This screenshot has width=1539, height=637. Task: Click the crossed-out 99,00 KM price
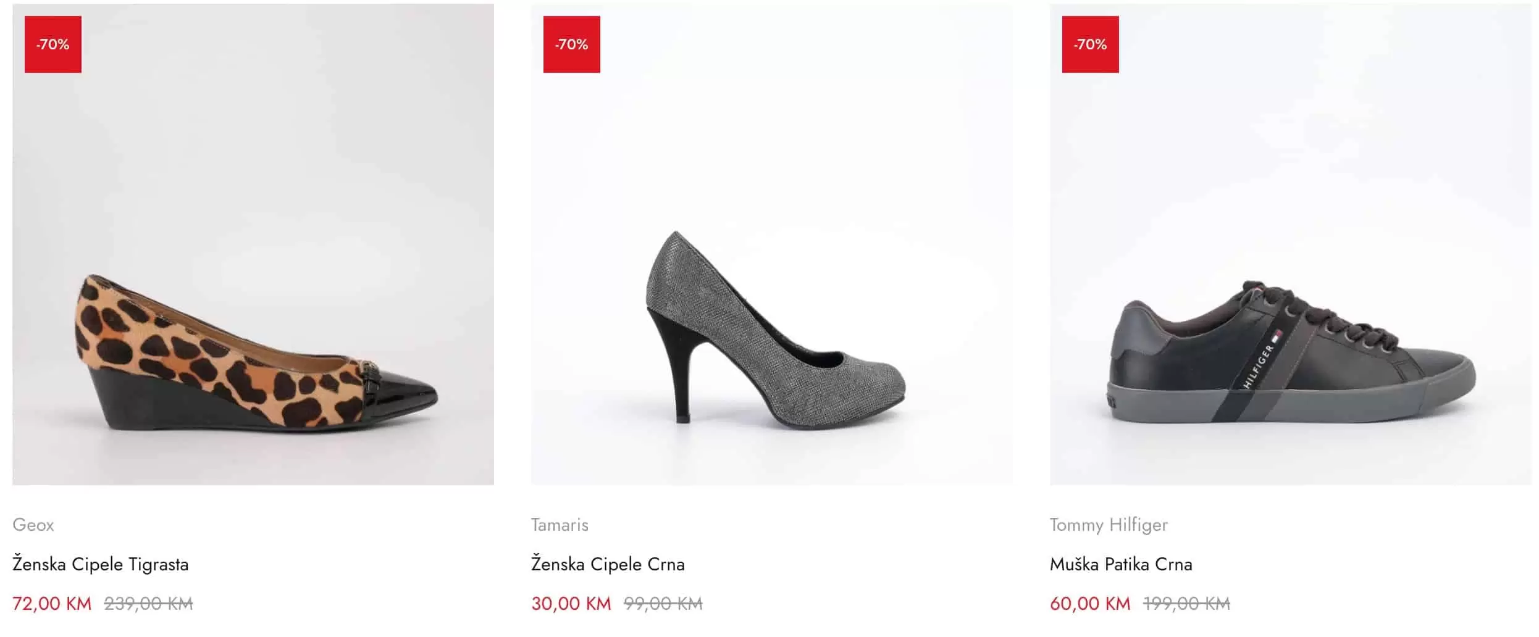click(x=663, y=603)
